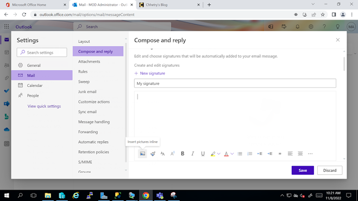The image size is (358, 201).
Task: Bookmark this page with star icon
Action: 323,15
